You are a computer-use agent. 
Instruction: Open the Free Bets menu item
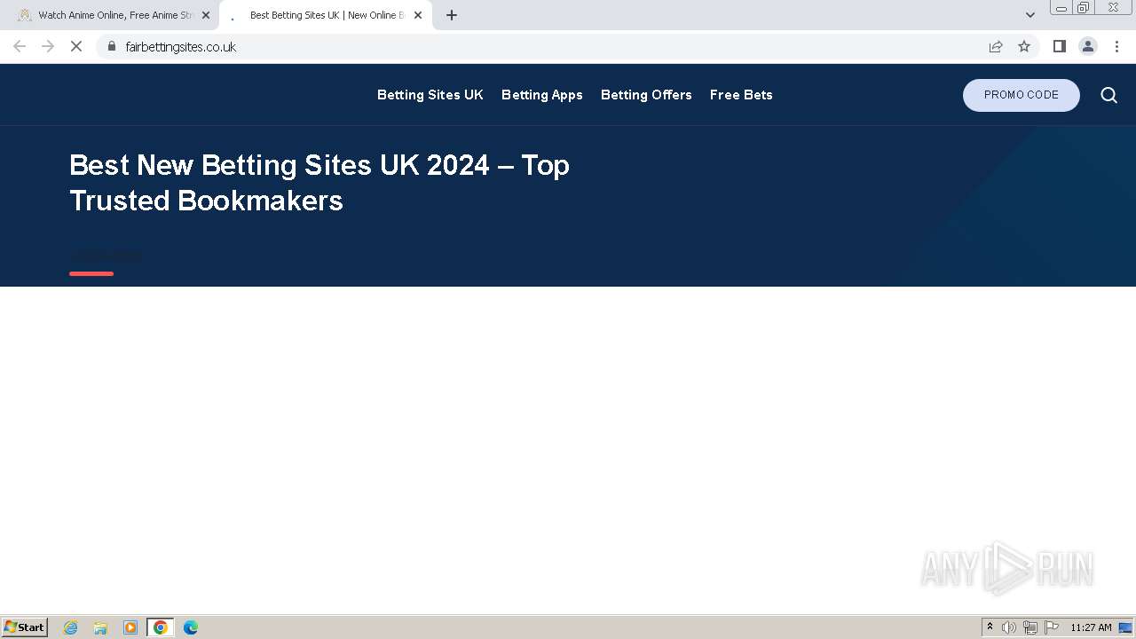pyautogui.click(x=741, y=95)
